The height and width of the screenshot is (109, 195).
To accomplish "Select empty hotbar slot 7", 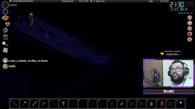I will coord(73,104).
